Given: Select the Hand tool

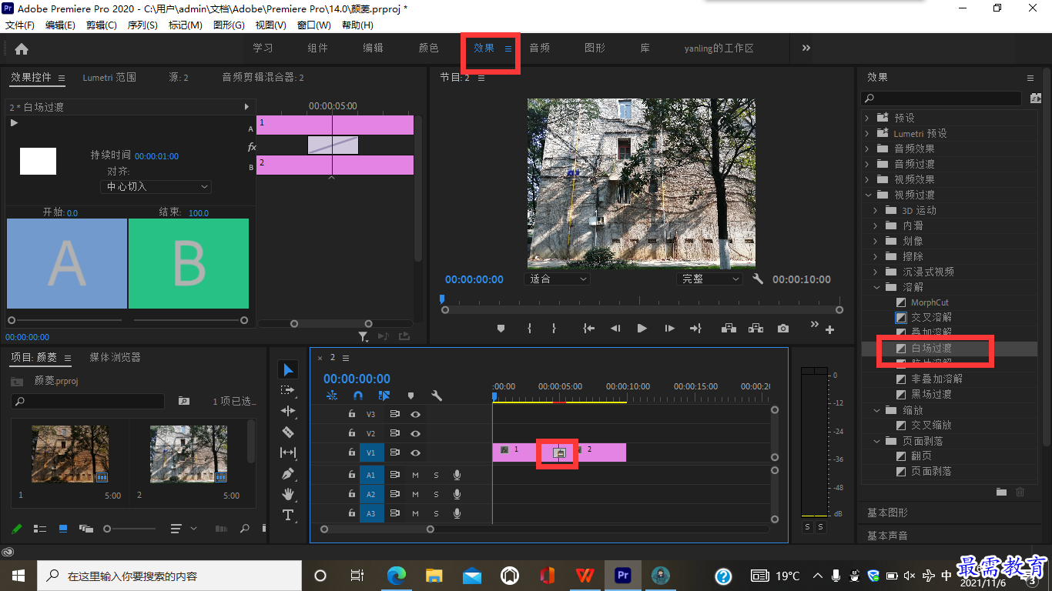Looking at the screenshot, I should 288,493.
